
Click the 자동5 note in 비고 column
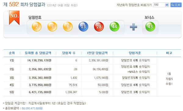(x=169, y=79)
